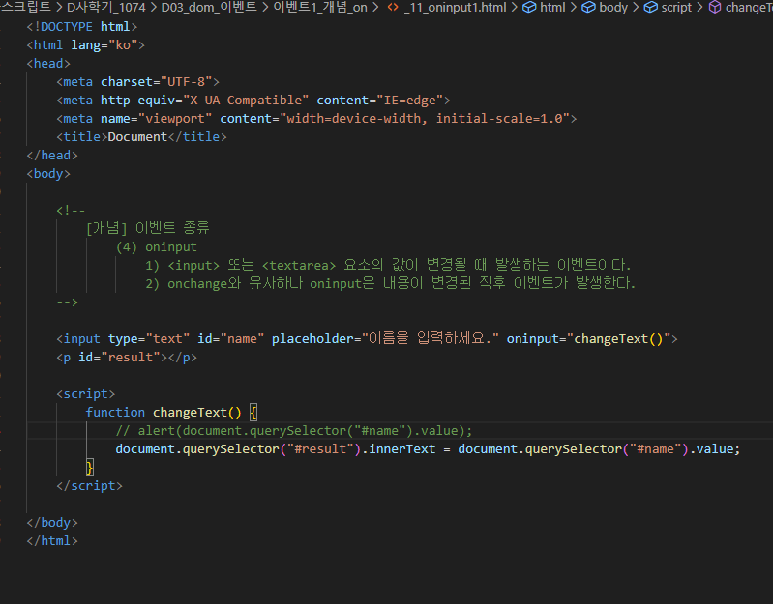This screenshot has width=773, height=604.
Task: Click the comment opener <!--
Action: pyautogui.click(x=71, y=211)
